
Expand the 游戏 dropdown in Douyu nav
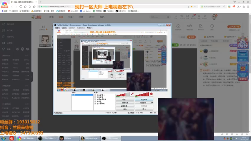tap(92, 17)
